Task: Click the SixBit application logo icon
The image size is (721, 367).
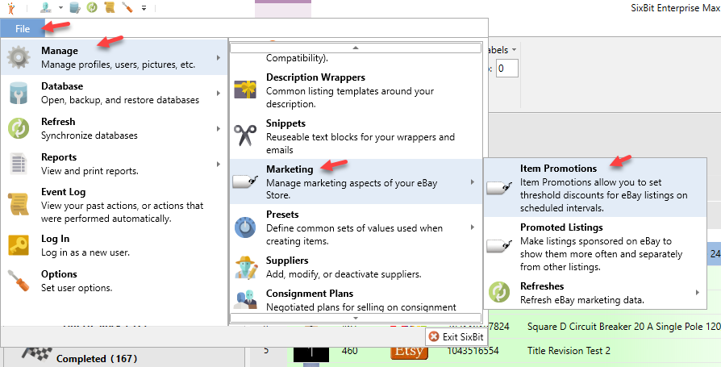Action: (x=11, y=8)
